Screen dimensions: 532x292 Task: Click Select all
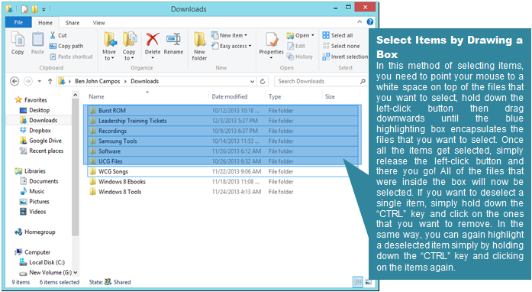[x=338, y=35]
